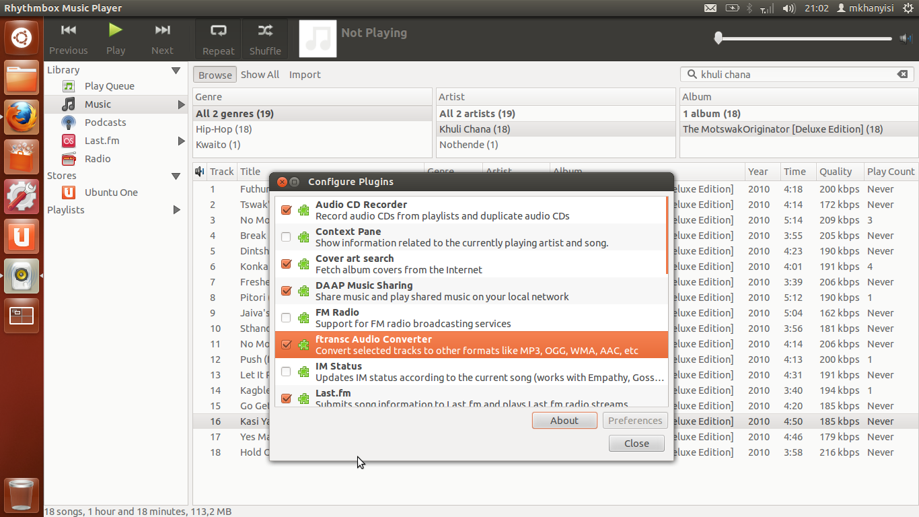Uncheck the Last.fm plugin checkbox

tap(286, 399)
